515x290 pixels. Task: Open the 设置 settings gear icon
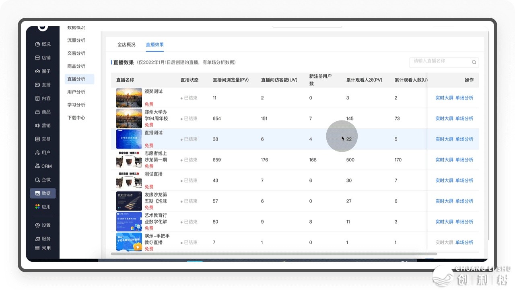click(37, 225)
